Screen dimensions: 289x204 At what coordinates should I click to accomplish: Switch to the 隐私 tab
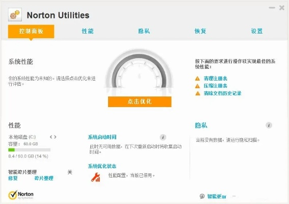144,31
